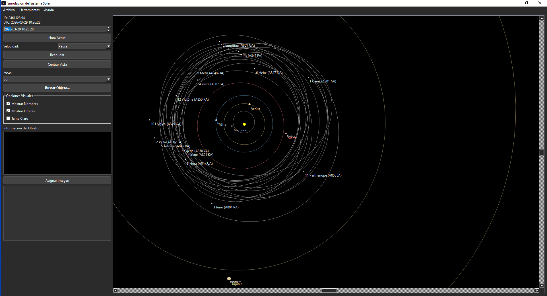This screenshot has height=296, width=547.
Task: Click the Asignar Imagen button
Action: click(57, 181)
